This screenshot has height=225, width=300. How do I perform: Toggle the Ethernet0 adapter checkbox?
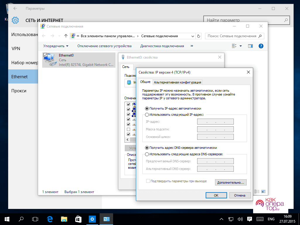(x=45, y=55)
